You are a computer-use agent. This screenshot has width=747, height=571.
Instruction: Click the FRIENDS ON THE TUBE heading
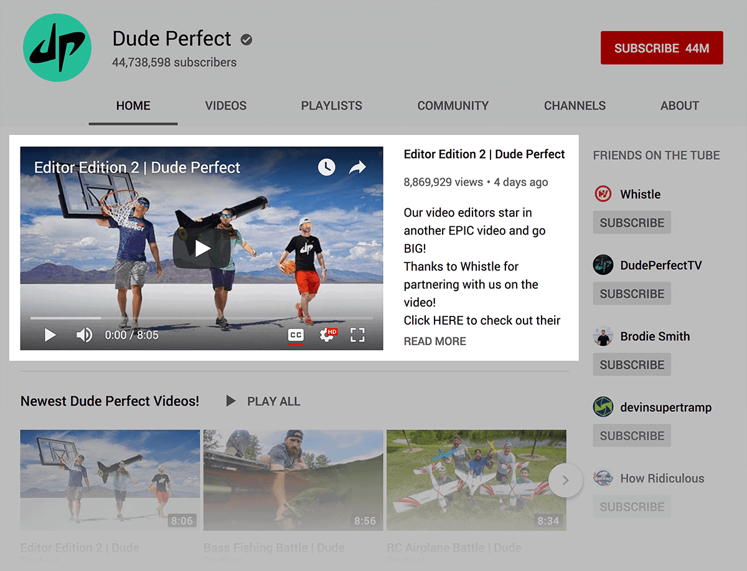pyautogui.click(x=657, y=156)
